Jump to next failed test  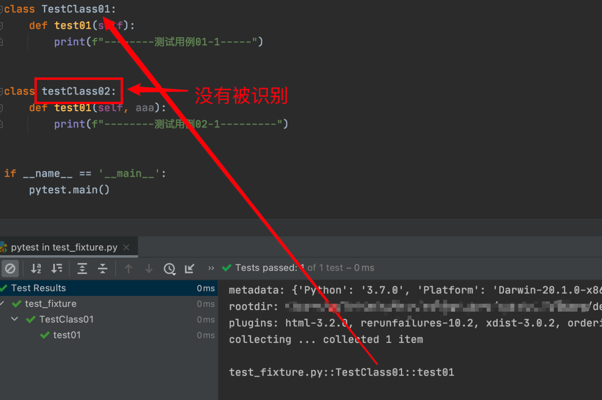click(149, 269)
